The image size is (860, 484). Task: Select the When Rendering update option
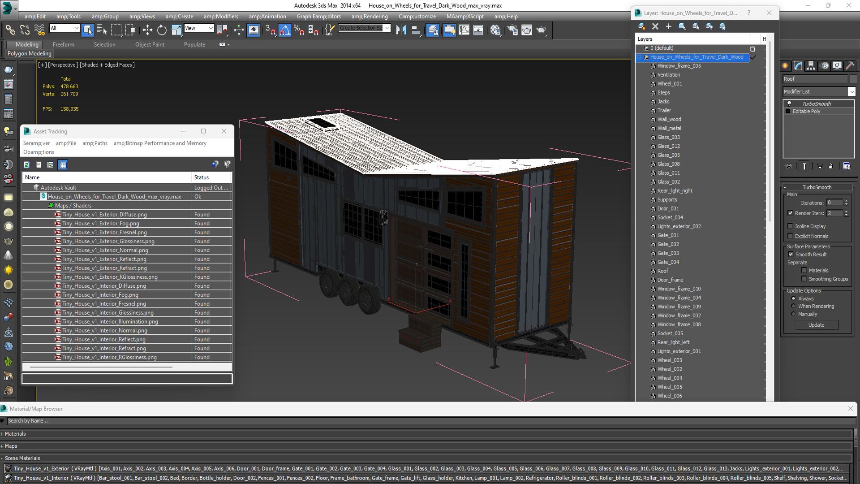793,306
